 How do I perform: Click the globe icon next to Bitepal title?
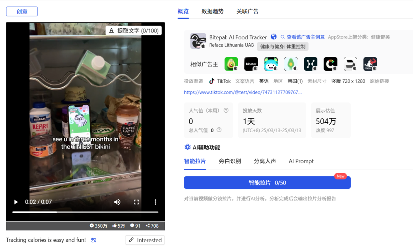pos(274,37)
